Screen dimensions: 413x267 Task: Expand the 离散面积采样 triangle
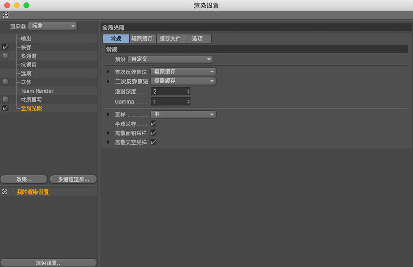(108, 133)
